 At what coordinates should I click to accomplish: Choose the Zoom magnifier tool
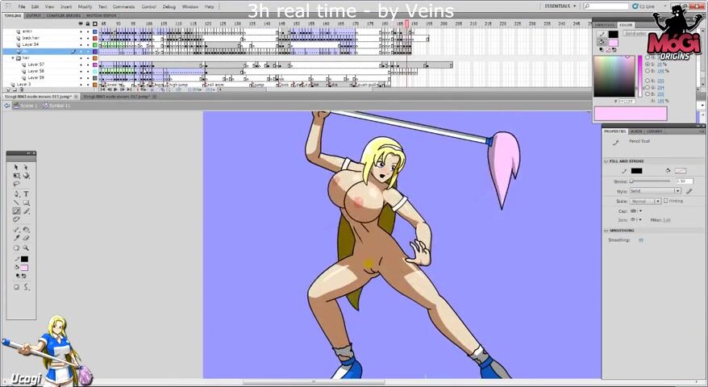click(x=26, y=248)
